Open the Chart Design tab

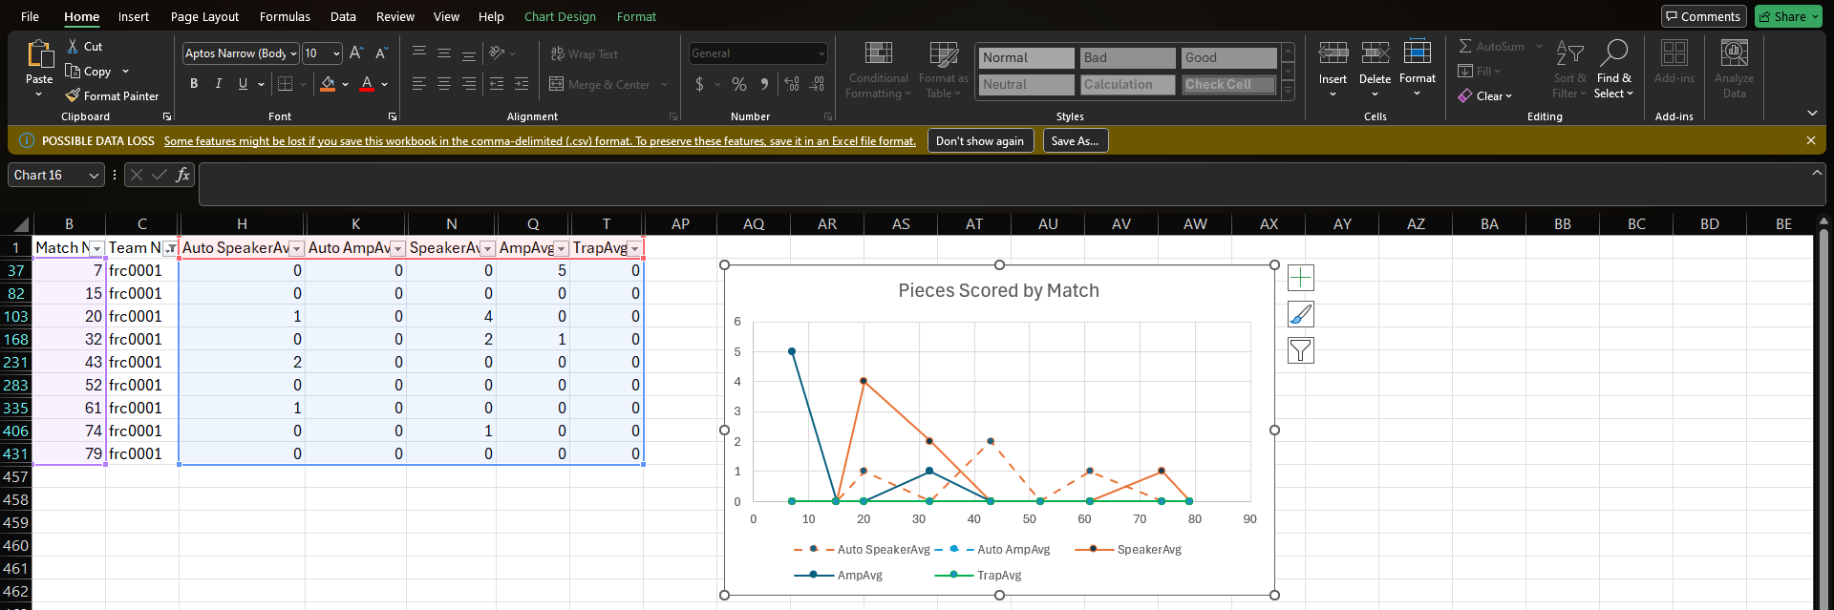(x=560, y=16)
